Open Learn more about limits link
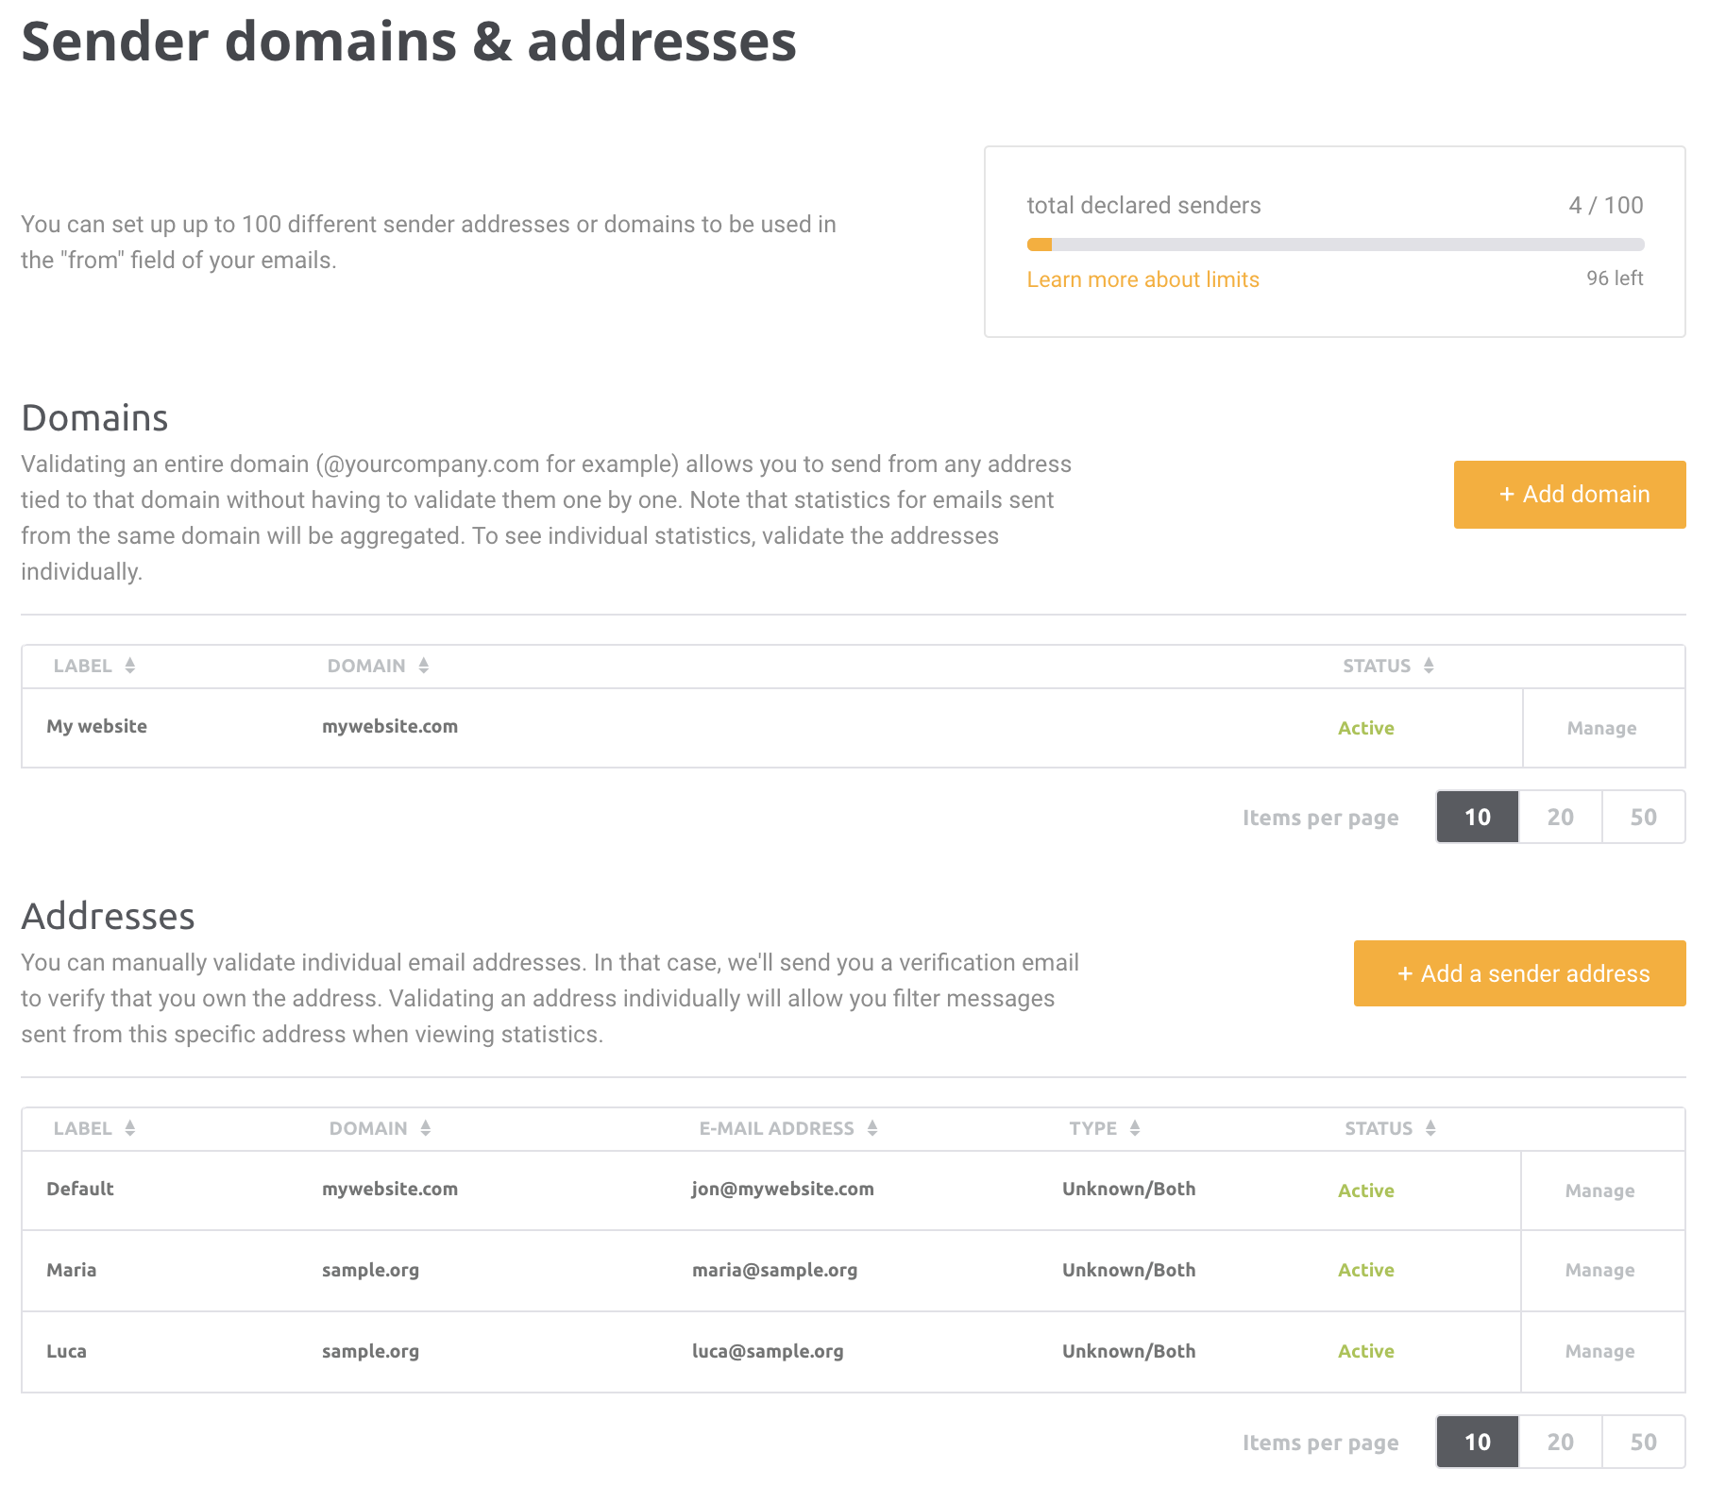Viewport: 1709px width, 1503px height. (1142, 279)
